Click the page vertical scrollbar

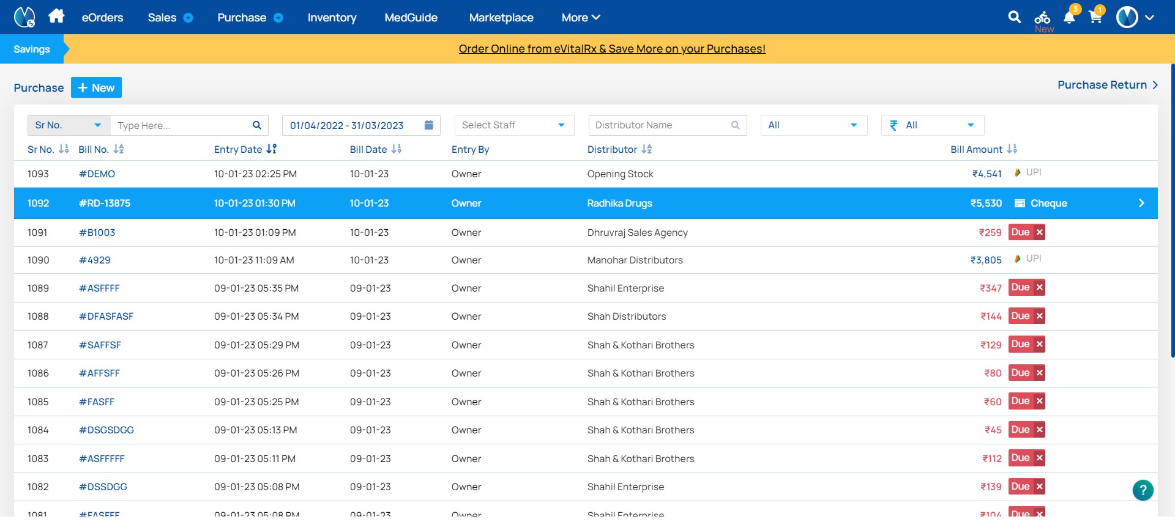click(x=1173, y=211)
